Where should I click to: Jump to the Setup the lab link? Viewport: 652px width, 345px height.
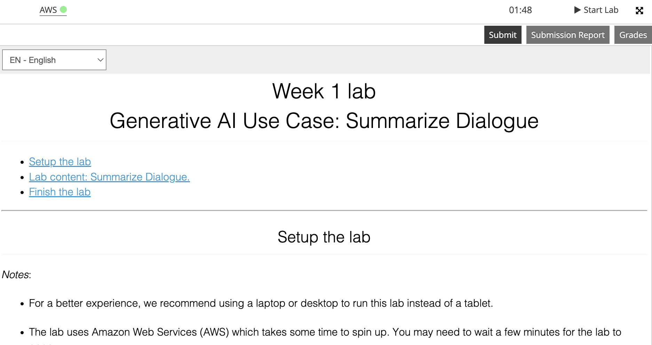point(60,162)
